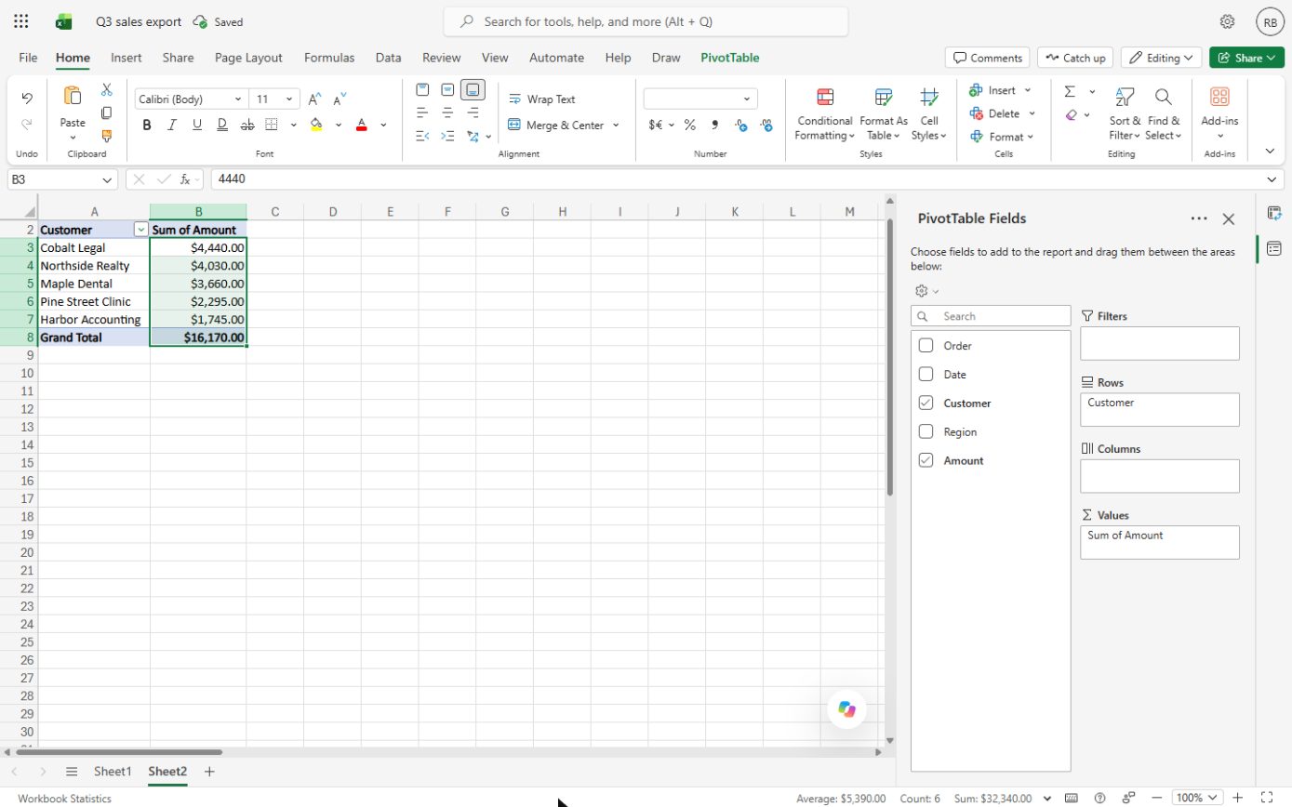Image resolution: width=1292 pixels, height=807 pixels.
Task: Click the Strikethrough icon
Action: tap(246, 125)
